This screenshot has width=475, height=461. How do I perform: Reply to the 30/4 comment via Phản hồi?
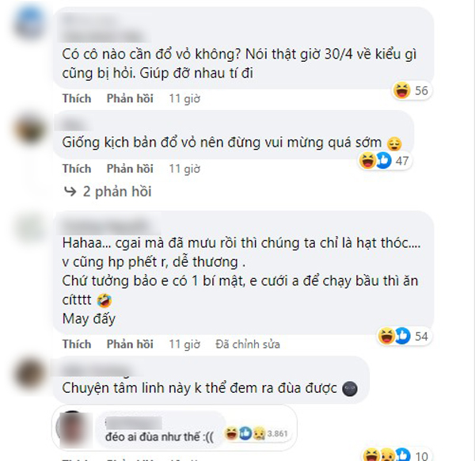coord(130,98)
